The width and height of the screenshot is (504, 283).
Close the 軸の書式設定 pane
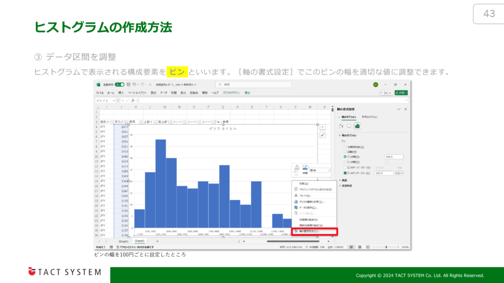tap(406, 110)
